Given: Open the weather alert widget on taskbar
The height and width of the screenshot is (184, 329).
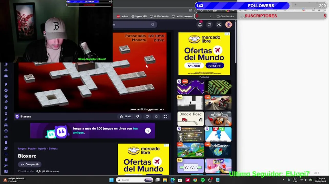Looking at the screenshot, I should pyautogui.click(x=14, y=180).
